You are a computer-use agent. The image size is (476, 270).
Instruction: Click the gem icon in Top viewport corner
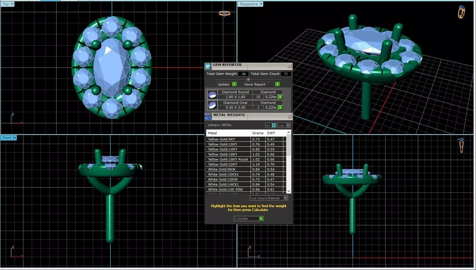pyautogui.click(x=224, y=13)
